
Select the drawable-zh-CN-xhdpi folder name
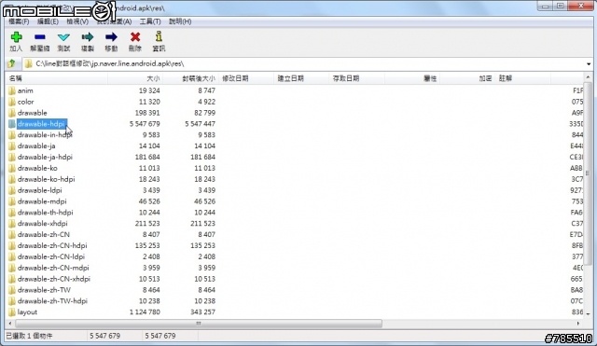coord(54,278)
